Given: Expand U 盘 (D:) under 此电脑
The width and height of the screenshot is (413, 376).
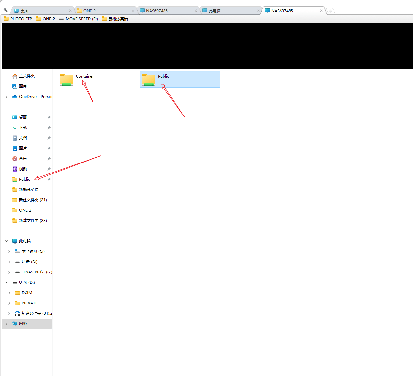Looking at the screenshot, I should [9, 262].
